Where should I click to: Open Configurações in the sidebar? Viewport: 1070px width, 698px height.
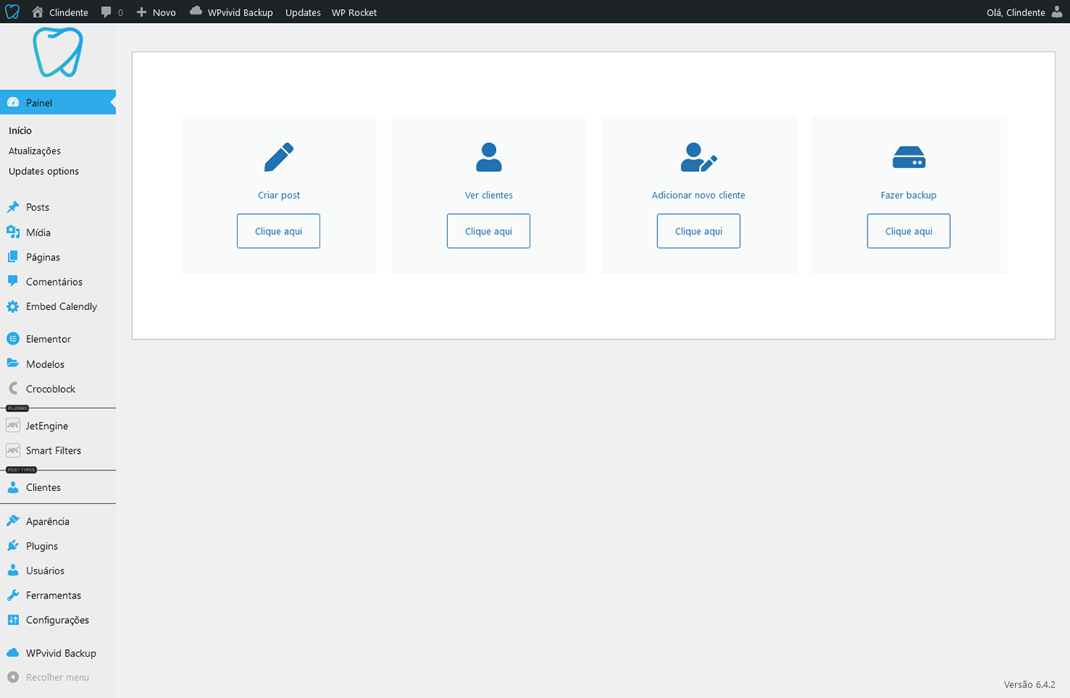(x=57, y=620)
